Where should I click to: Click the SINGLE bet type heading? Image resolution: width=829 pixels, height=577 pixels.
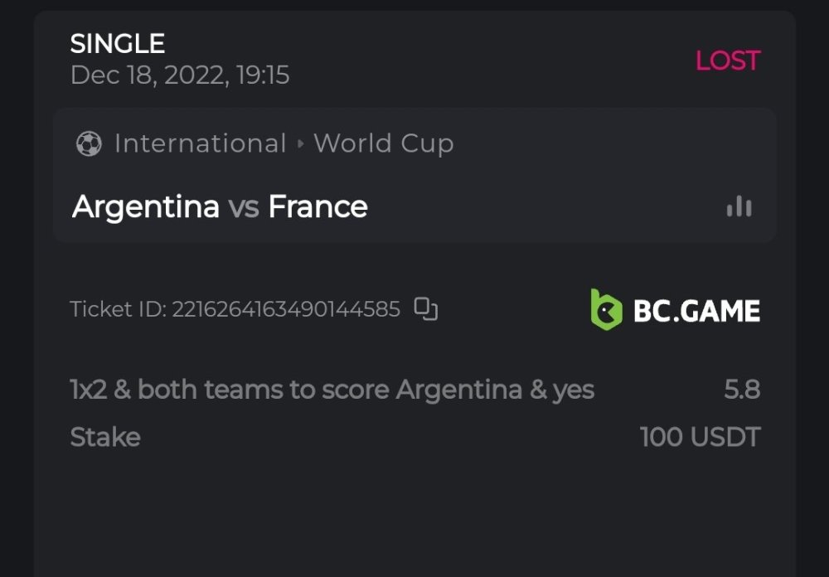tap(118, 43)
